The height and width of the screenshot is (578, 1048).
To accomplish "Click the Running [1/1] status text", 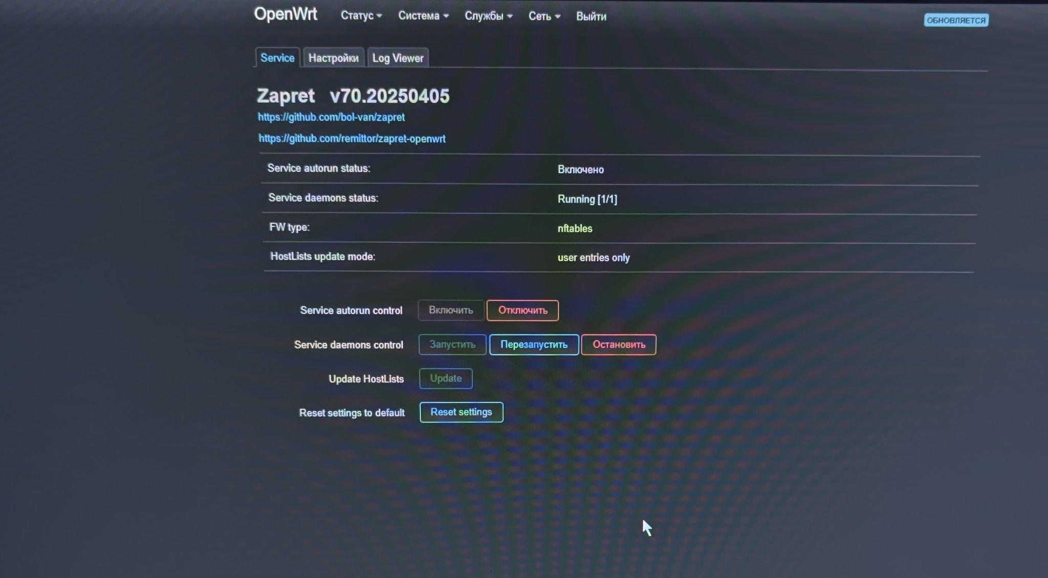I will coord(587,199).
